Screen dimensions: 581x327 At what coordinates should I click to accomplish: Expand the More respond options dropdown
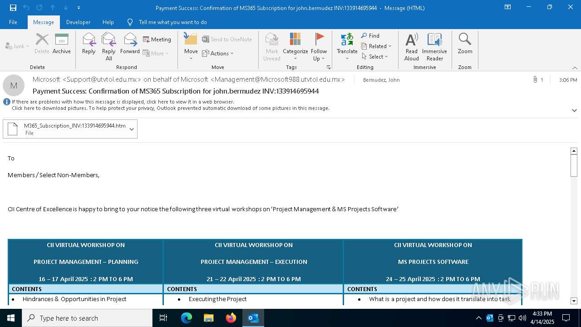[156, 53]
